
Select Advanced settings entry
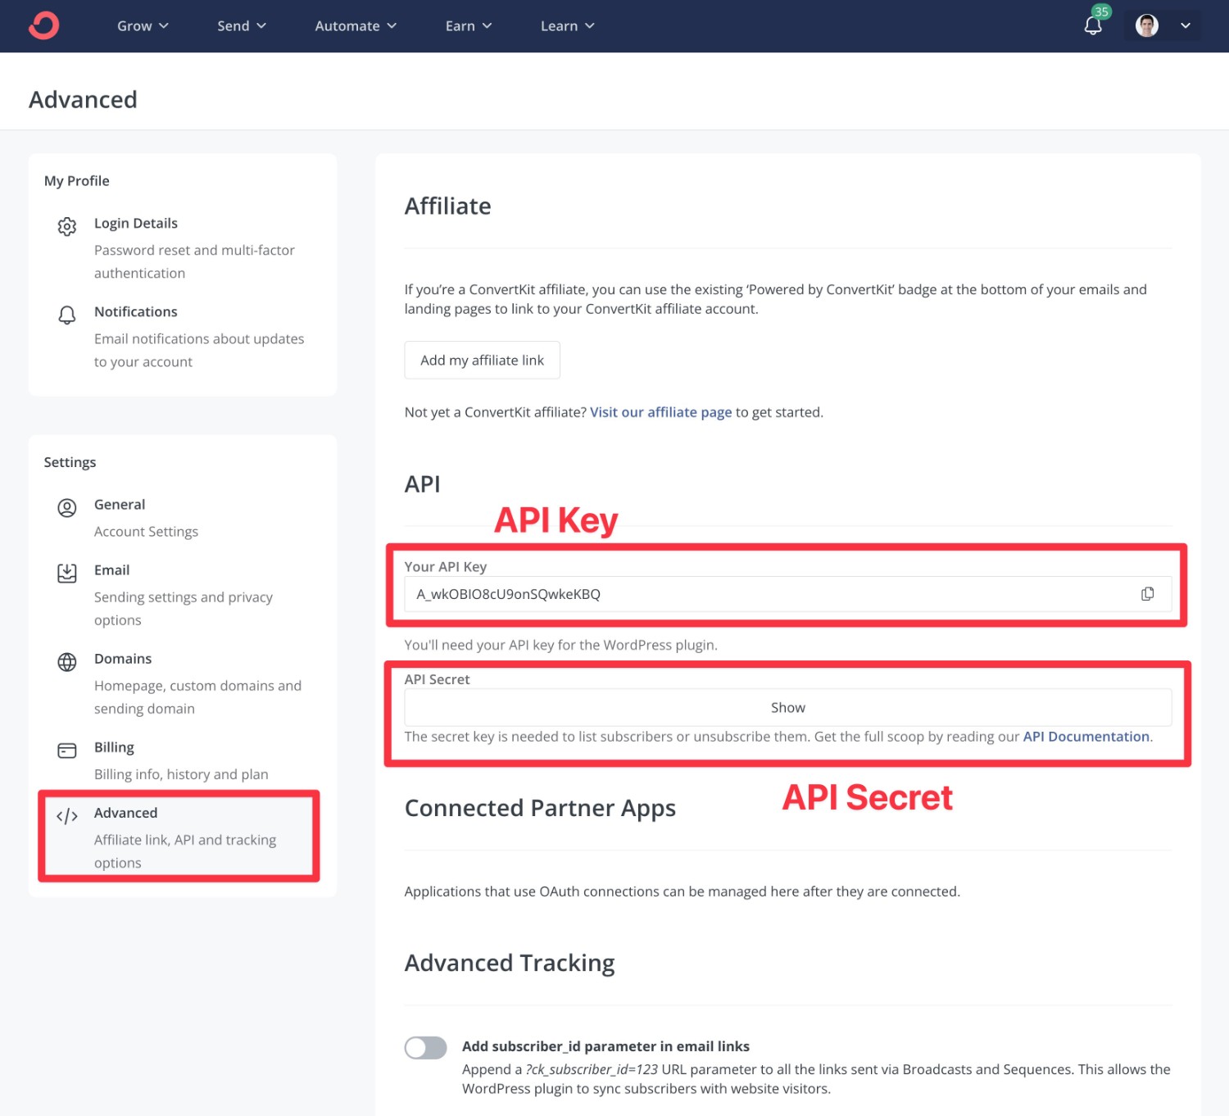[x=179, y=837]
